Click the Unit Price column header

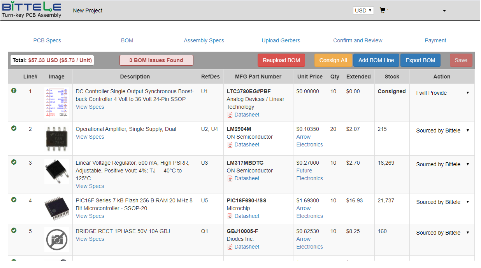310,77
